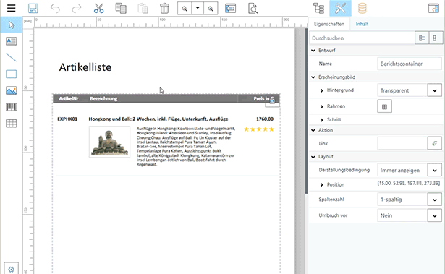Toggle categorized property view button
445x274 pixels.
[422, 38]
